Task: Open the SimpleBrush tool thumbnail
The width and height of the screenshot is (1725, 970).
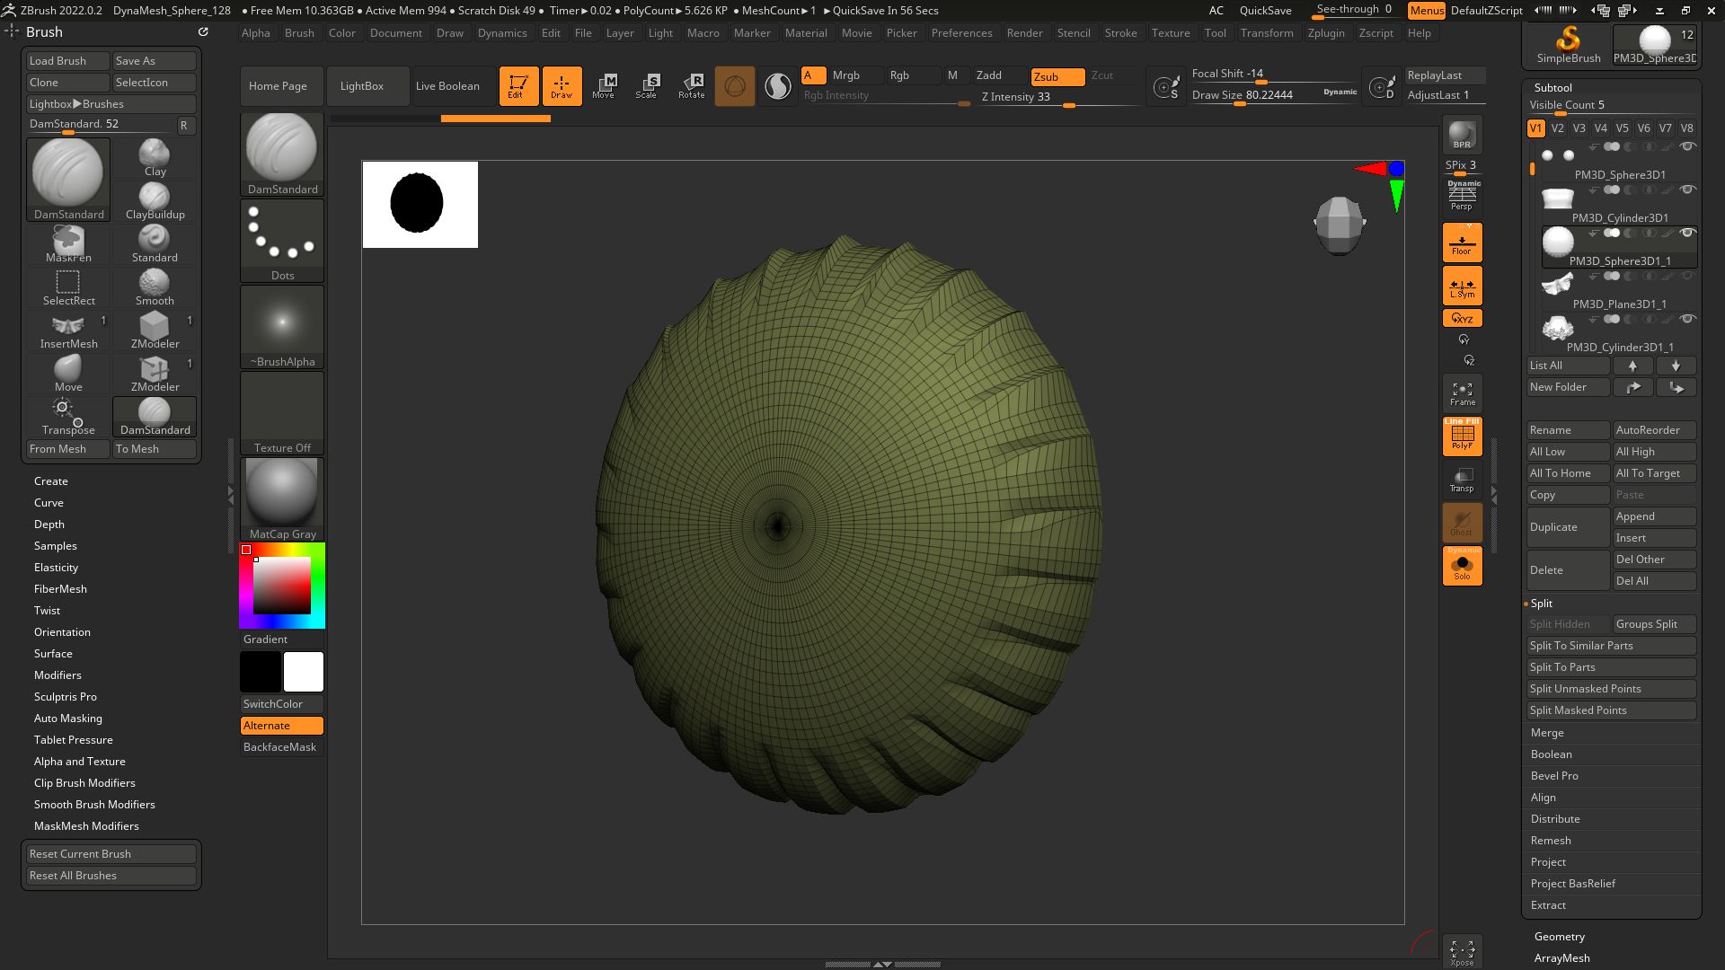Action: 1568,44
